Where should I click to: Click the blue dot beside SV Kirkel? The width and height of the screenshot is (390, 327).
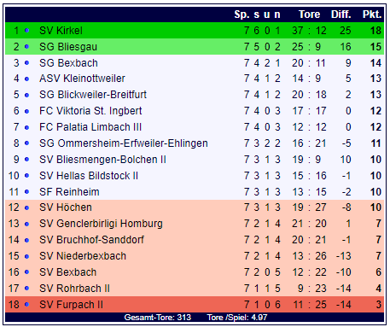26,30
